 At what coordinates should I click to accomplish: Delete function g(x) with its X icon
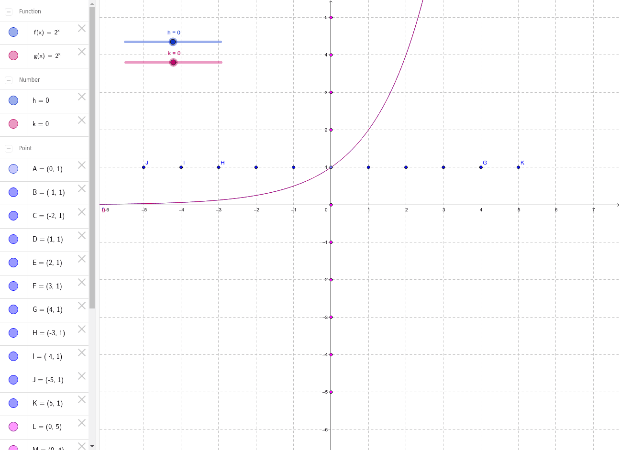tap(82, 52)
